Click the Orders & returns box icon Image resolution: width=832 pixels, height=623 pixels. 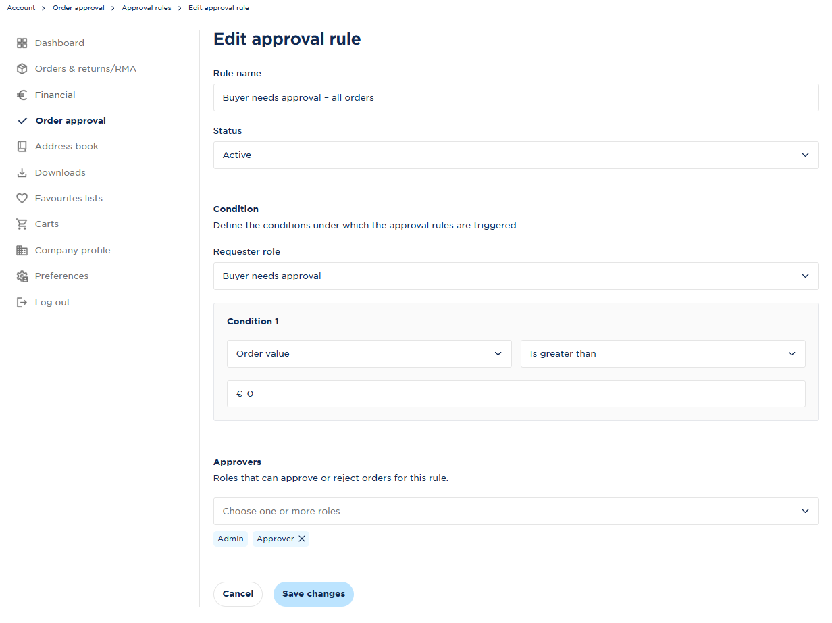point(22,69)
